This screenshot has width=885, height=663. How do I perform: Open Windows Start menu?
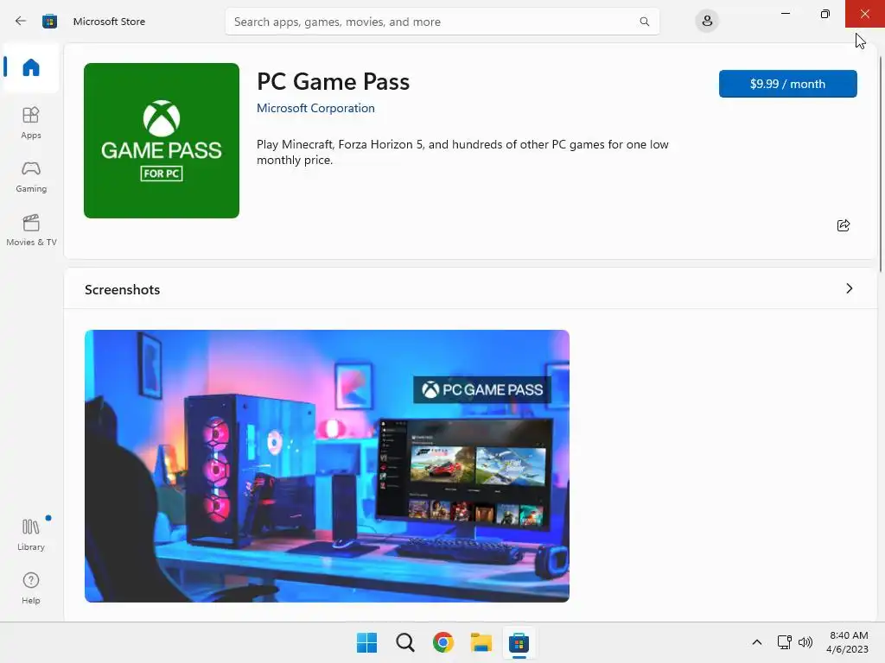click(x=366, y=642)
